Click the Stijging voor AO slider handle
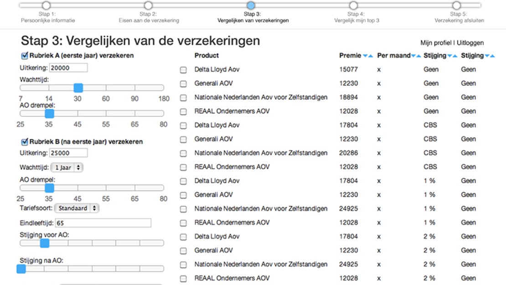Viewport: 506px width, 285px height. [x=45, y=243]
